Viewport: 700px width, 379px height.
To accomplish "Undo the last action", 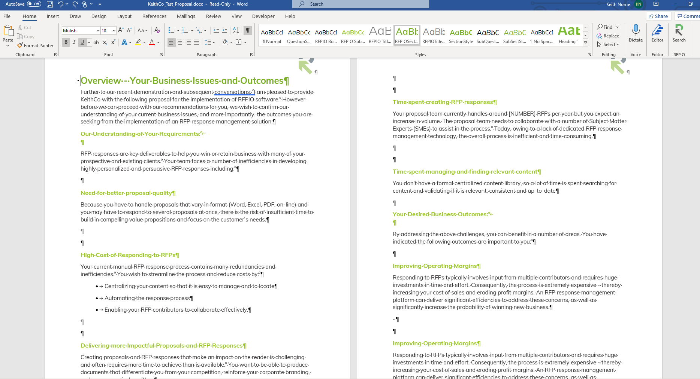I will click(x=60, y=4).
